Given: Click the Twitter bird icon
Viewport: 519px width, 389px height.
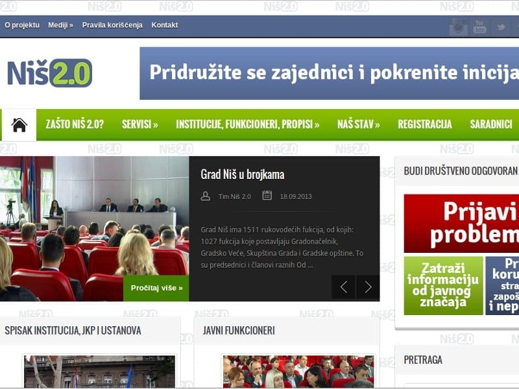Looking at the screenshot, I should click(500, 27).
